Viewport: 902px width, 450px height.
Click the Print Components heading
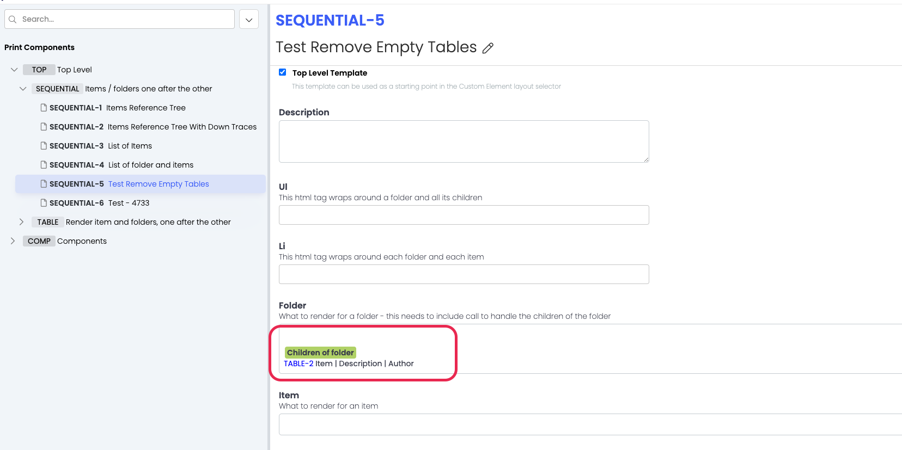click(x=39, y=47)
